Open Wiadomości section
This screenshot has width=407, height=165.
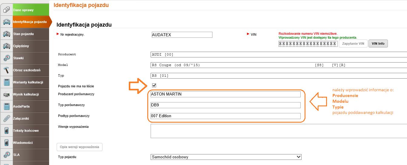coord(31,143)
